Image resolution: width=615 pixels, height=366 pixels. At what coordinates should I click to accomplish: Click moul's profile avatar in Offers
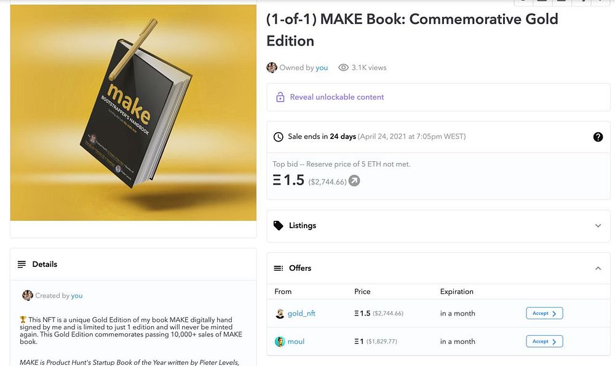coord(280,341)
